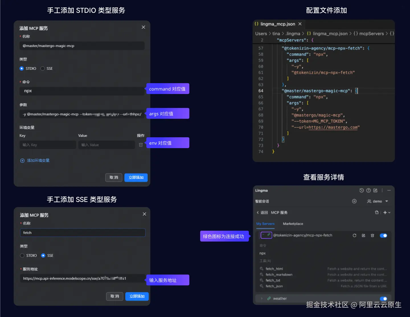The height and width of the screenshot is (317, 410).
Task: Click the plus-circle icon next to 添加环境变量
Action: tap(22, 161)
